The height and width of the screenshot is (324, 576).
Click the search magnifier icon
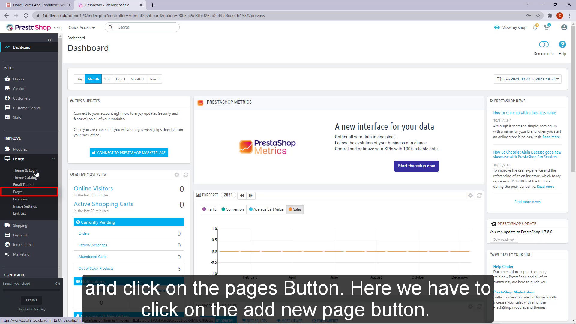pos(111,27)
